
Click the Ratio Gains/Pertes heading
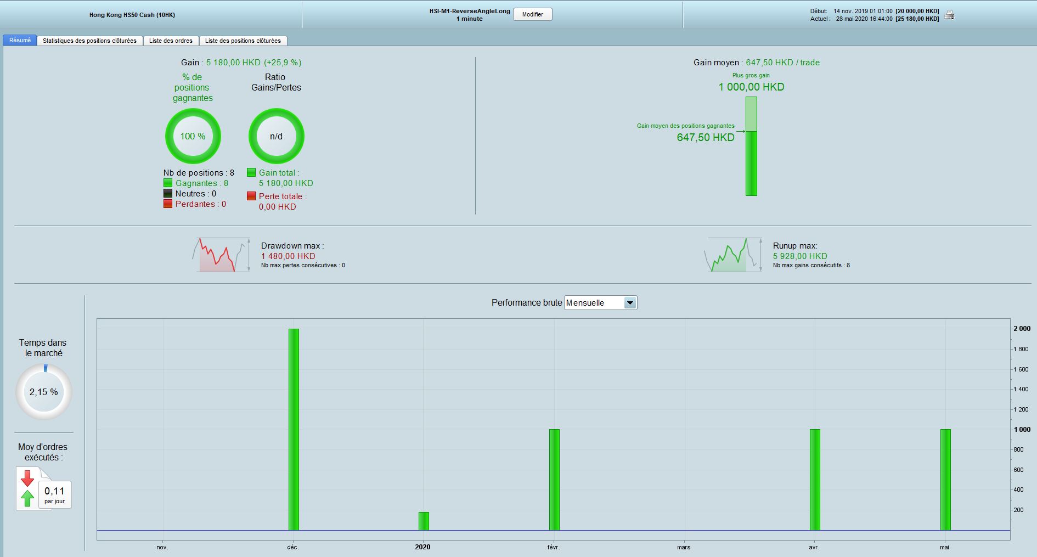tap(276, 82)
